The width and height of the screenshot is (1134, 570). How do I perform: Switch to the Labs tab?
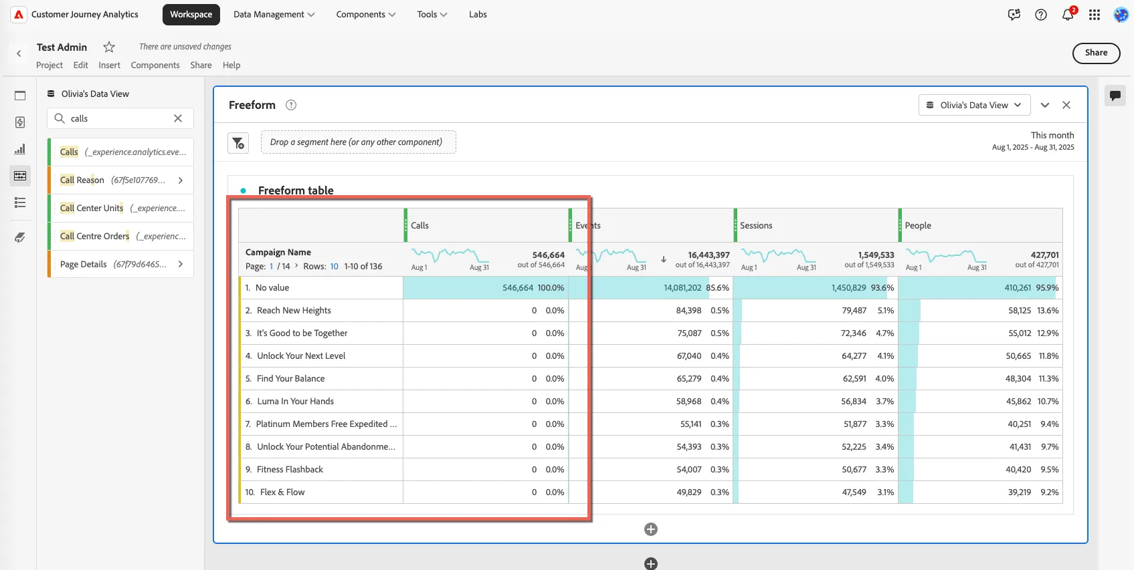478,15
